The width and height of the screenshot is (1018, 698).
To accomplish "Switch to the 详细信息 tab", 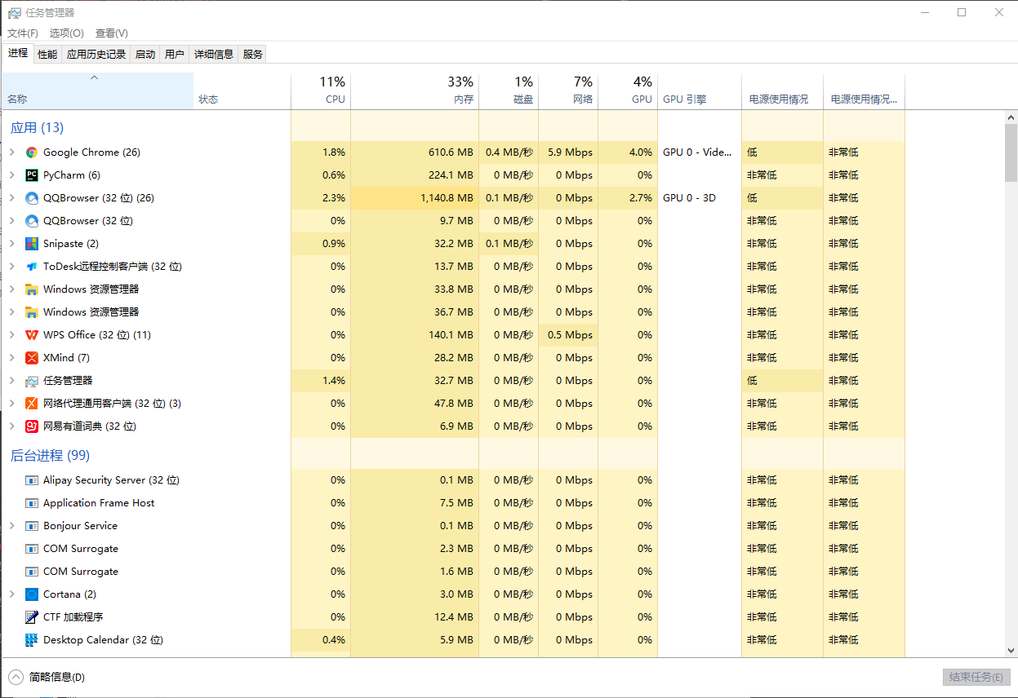I will pyautogui.click(x=214, y=54).
